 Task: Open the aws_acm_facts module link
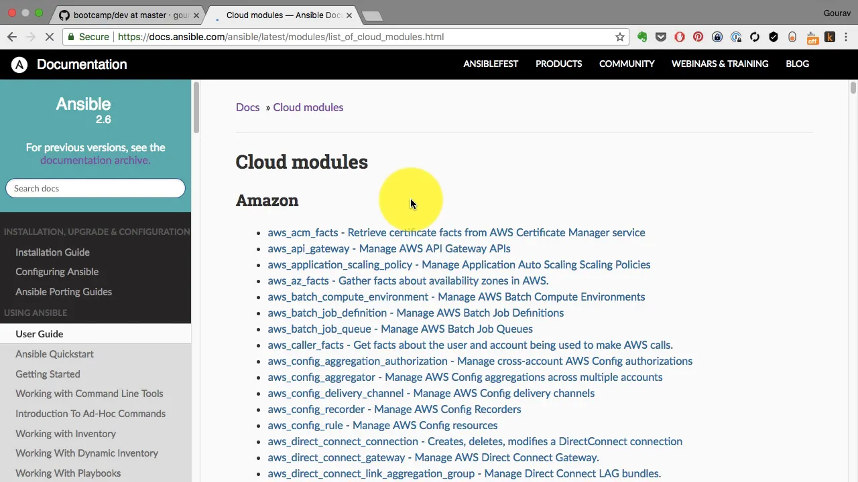[456, 232]
